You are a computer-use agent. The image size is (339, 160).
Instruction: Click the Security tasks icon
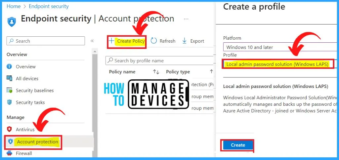click(9, 102)
